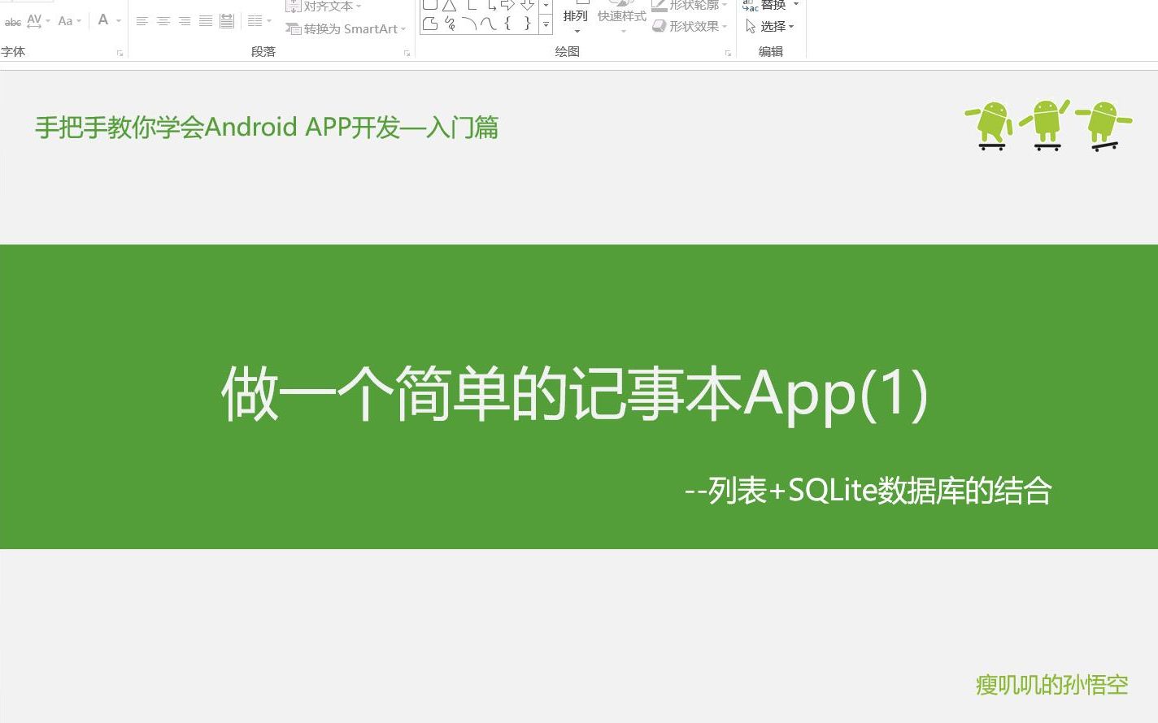Open the 对齐文本 align text menu

pos(324,6)
